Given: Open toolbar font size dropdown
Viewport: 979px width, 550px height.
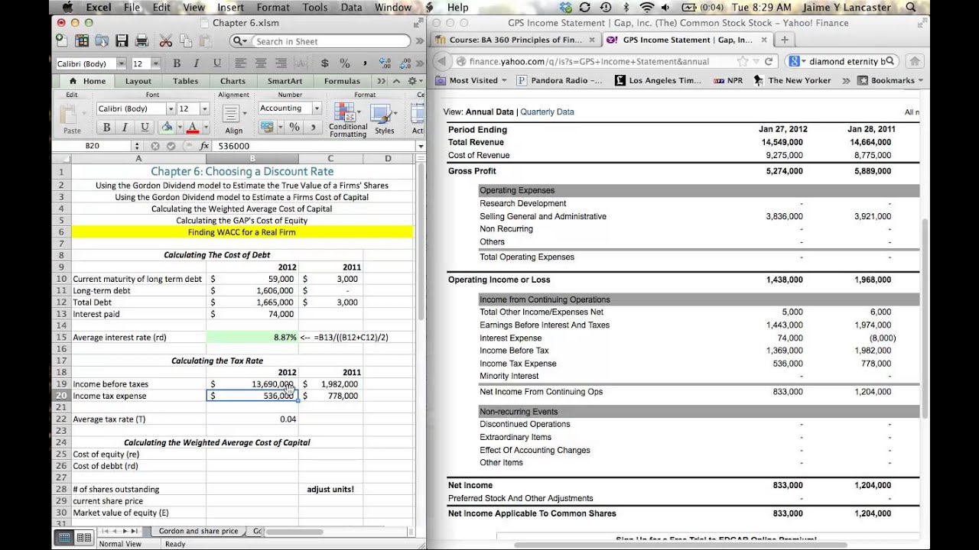Looking at the screenshot, I should 156,64.
